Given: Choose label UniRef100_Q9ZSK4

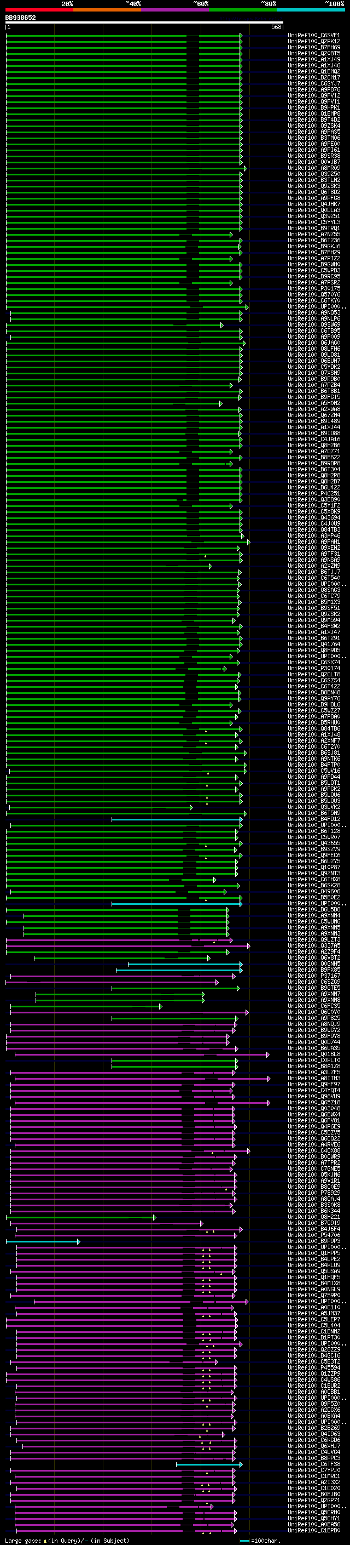Looking at the screenshot, I should (x=314, y=126).
